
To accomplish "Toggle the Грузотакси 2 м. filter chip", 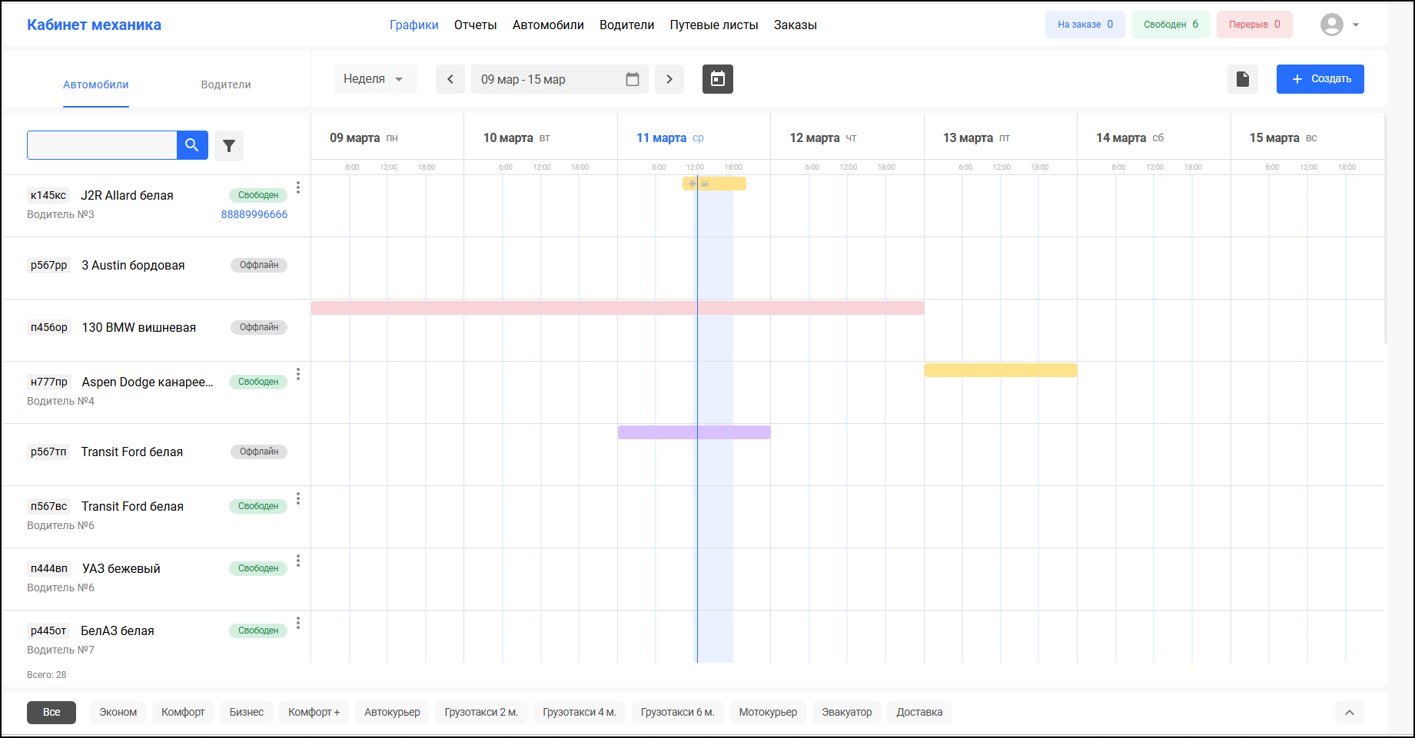I will click(481, 713).
